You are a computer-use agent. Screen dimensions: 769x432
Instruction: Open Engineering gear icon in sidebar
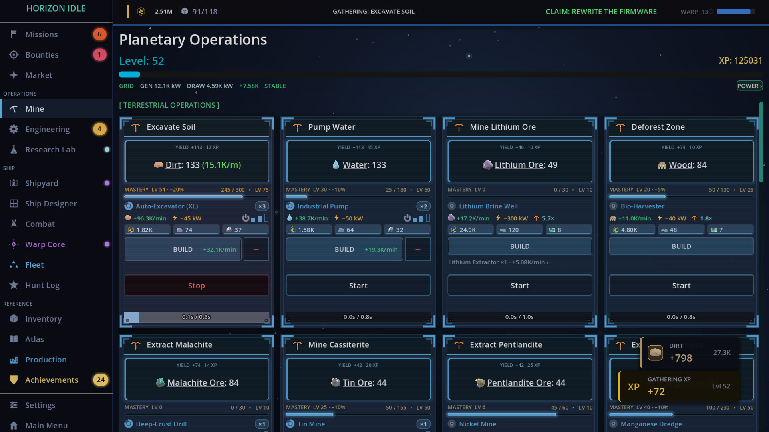[x=14, y=129]
